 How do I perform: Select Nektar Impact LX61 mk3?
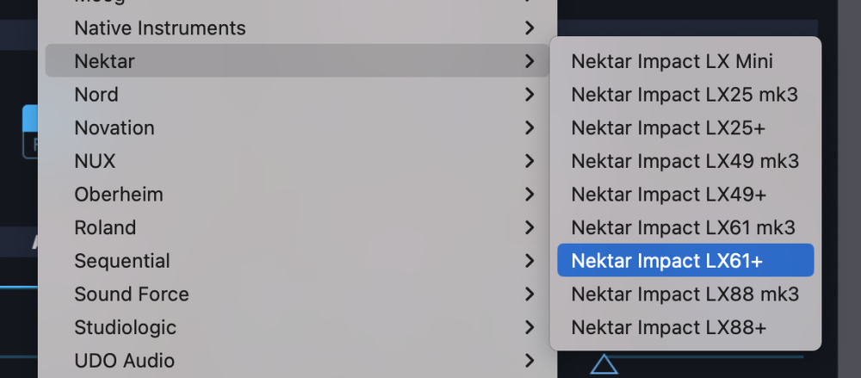(x=683, y=227)
